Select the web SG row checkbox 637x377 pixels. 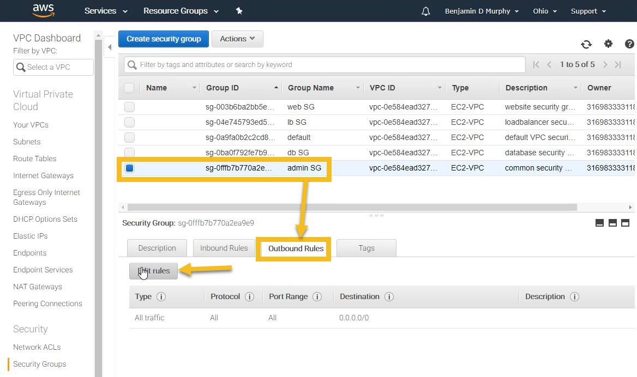click(130, 107)
